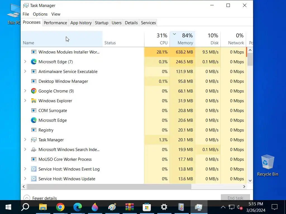The image size is (286, 214).
Task: Switch to the Startup tab
Action: (102, 23)
